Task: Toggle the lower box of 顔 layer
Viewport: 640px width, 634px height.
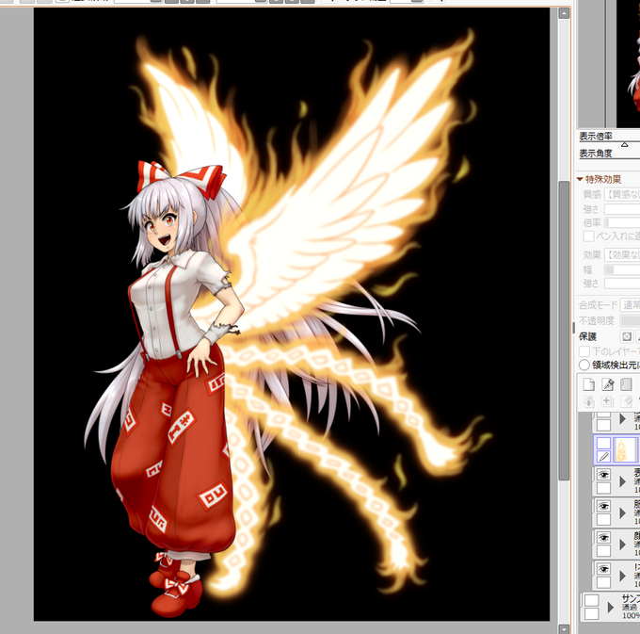Action: 603,551
